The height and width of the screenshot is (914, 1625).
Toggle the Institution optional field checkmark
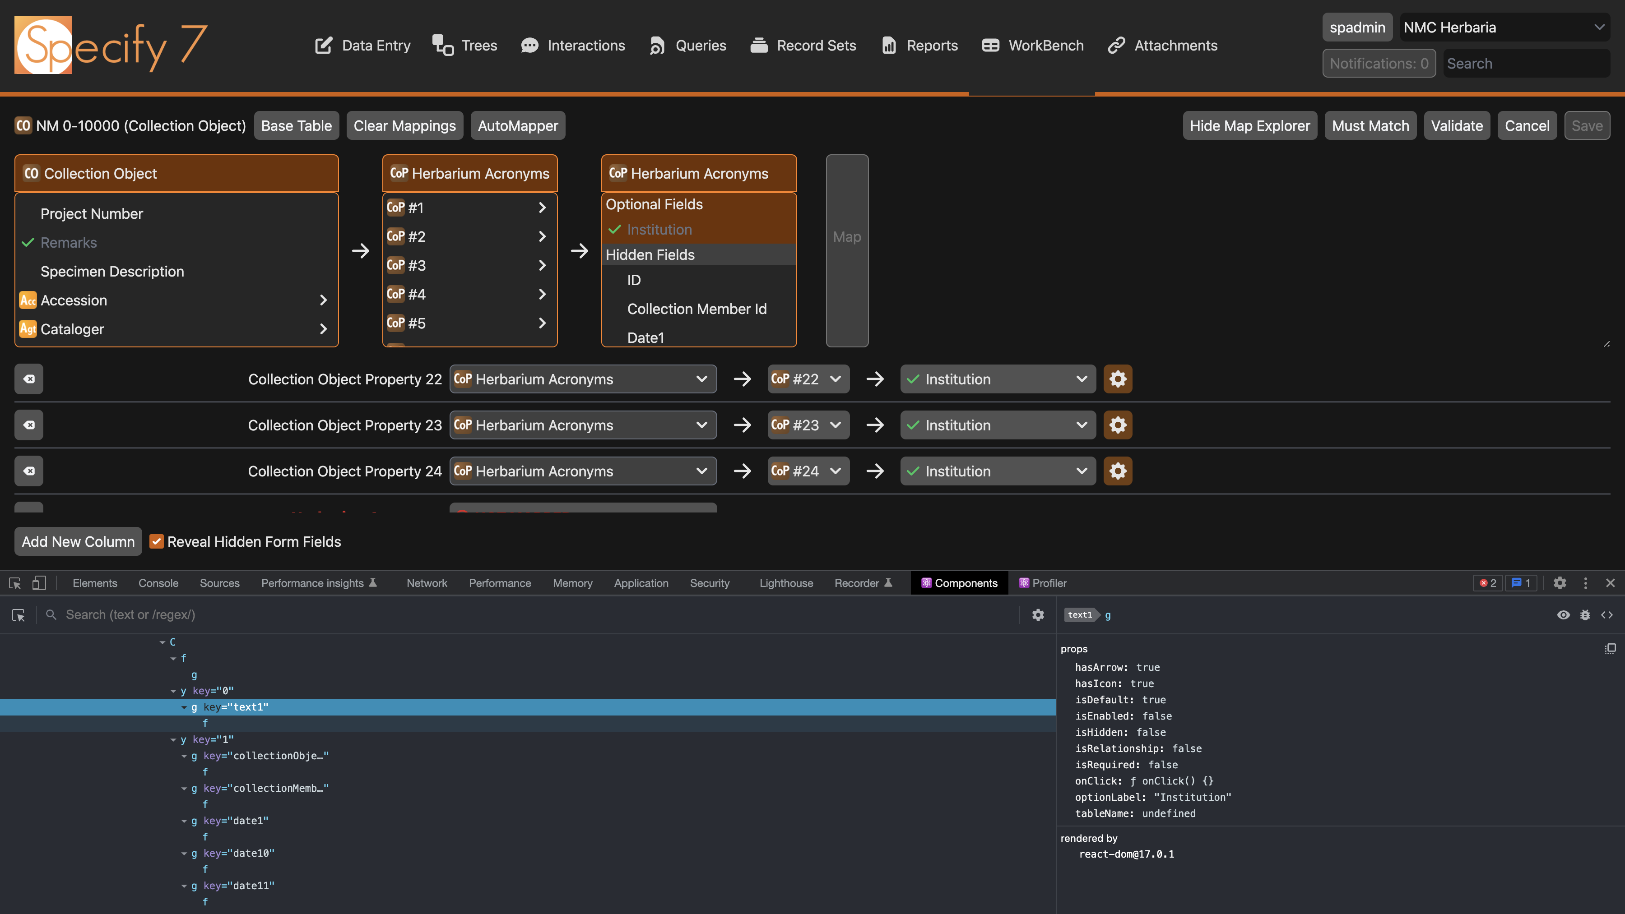point(615,230)
